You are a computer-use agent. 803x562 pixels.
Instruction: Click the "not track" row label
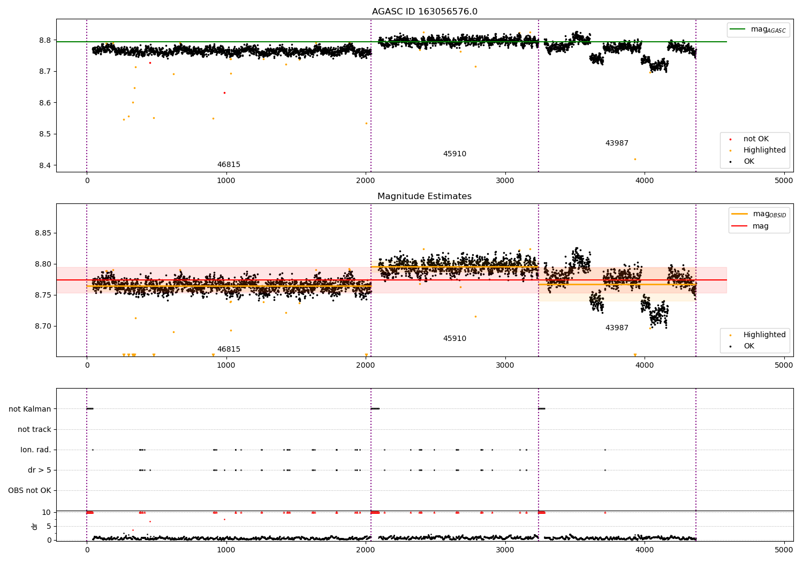point(34,429)
